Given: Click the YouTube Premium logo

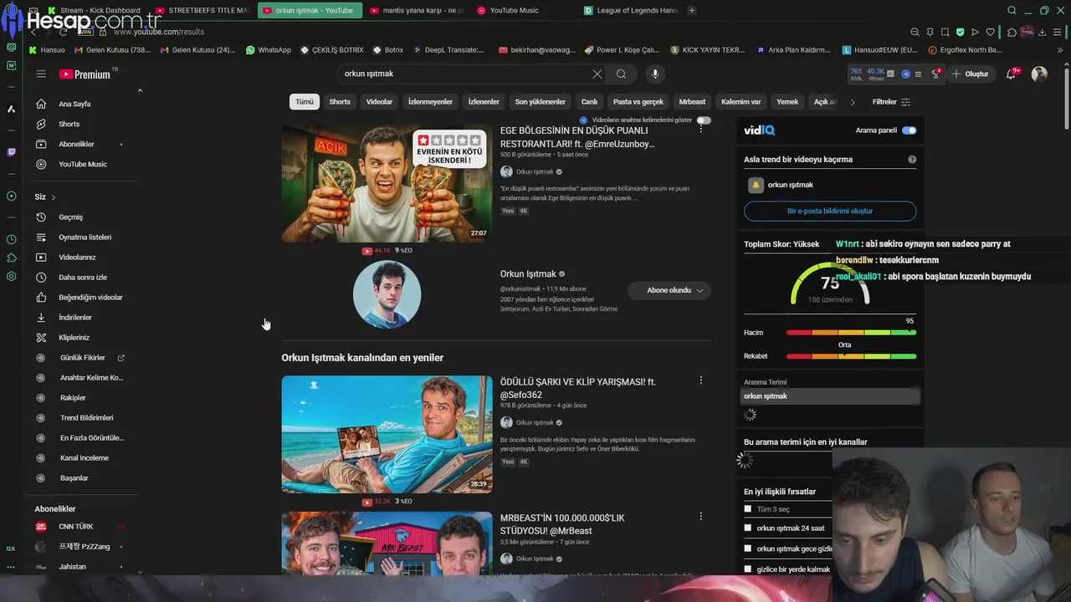Looking at the screenshot, I should (x=85, y=74).
